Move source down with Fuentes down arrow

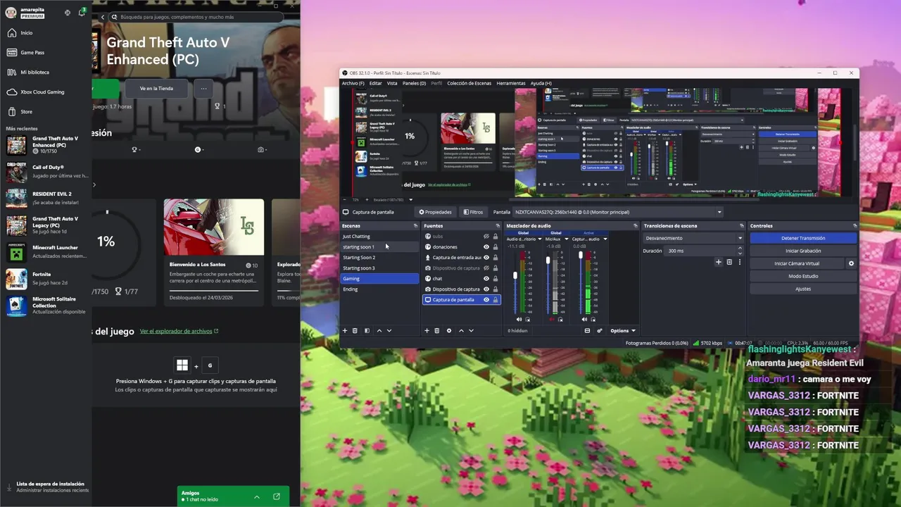point(471,330)
